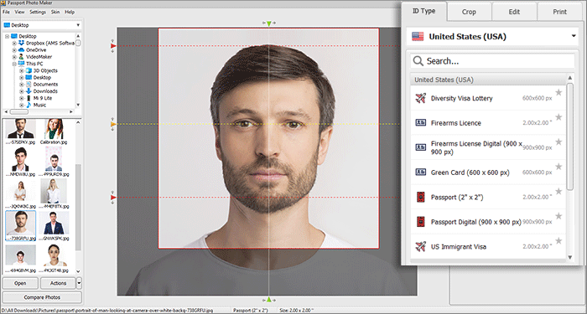Click the VideoMaker user icon
The height and width of the screenshot is (314, 587).
coord(21,57)
